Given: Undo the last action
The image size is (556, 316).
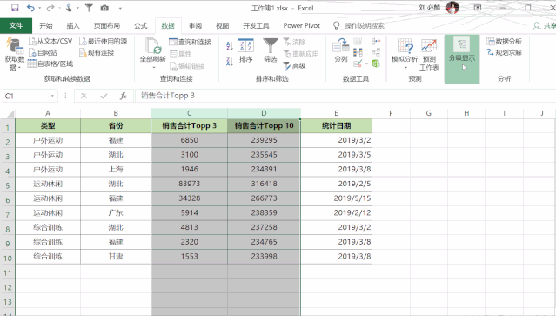Looking at the screenshot, I should (30, 8).
